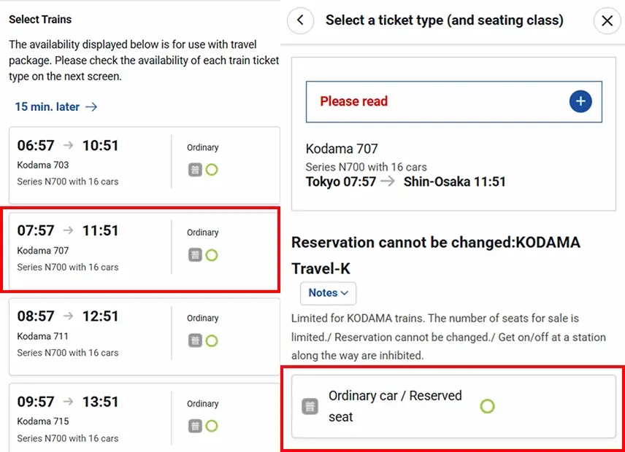Pick the 09:57 Kodama 715 train
This screenshot has width=625, height=452.
point(88,418)
